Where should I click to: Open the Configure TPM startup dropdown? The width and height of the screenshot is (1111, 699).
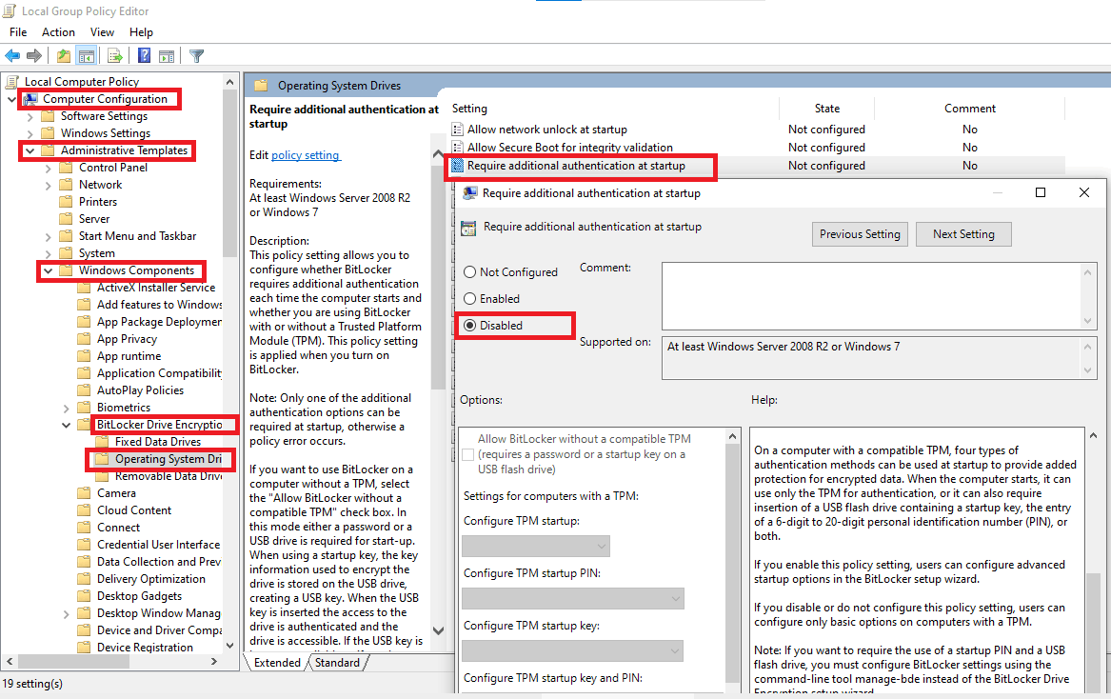tap(536, 546)
